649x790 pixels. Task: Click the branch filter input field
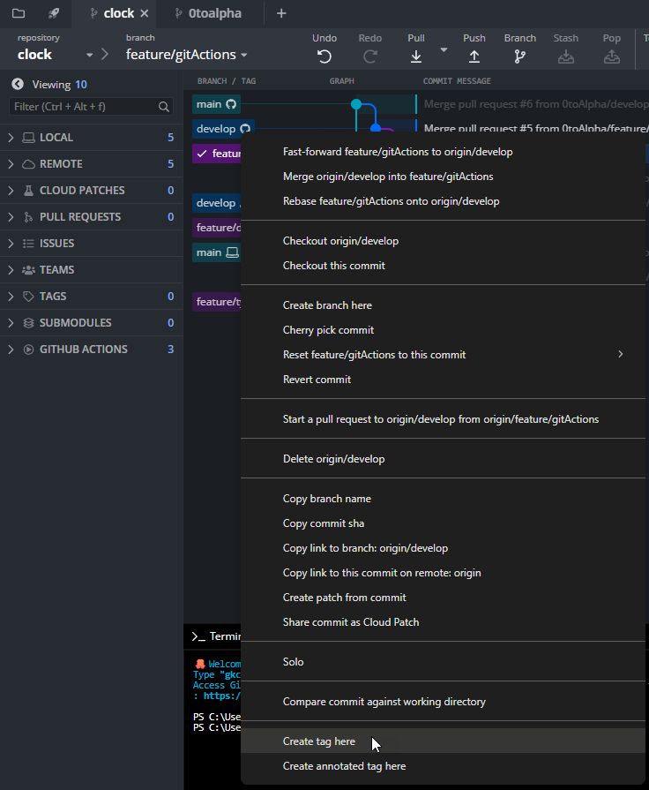pyautogui.click(x=85, y=107)
